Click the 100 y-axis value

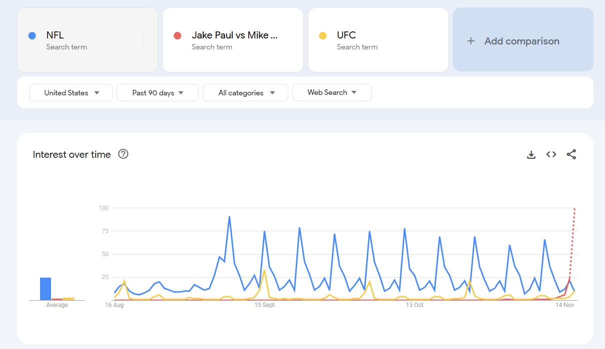pyautogui.click(x=104, y=208)
